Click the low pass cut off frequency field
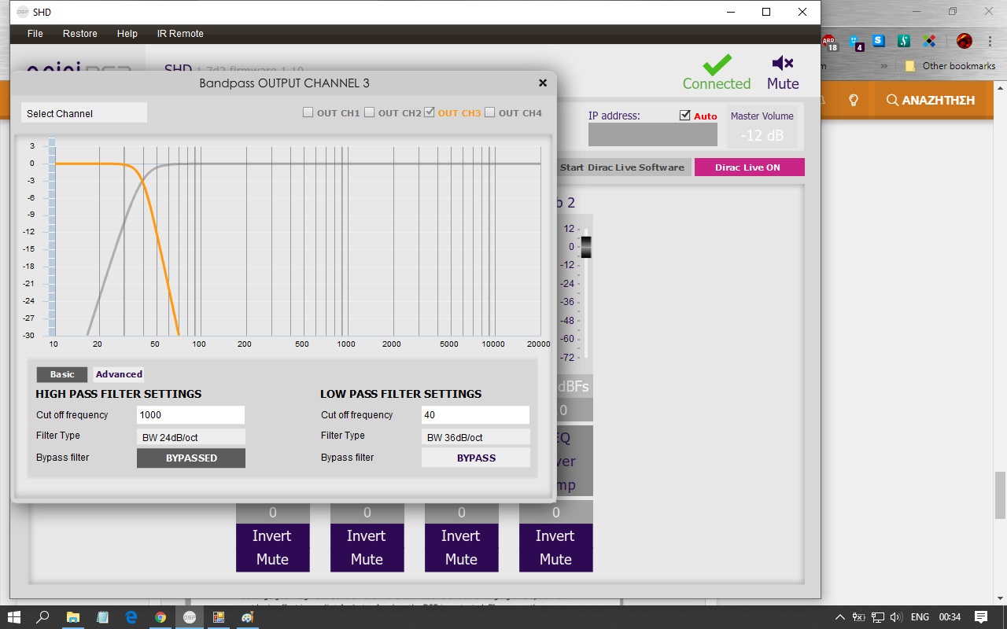This screenshot has width=1007, height=629. tap(476, 414)
